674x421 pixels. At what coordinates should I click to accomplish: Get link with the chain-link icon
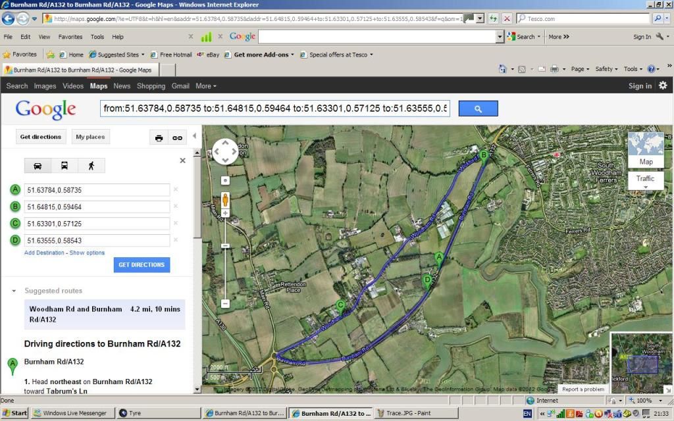177,138
